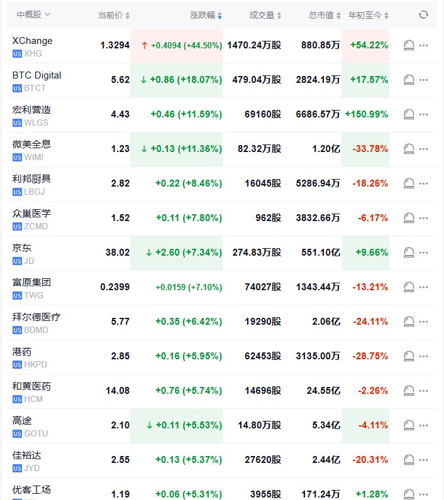
Task: Set price alert bell for 众巢医学
Action: tap(409, 218)
